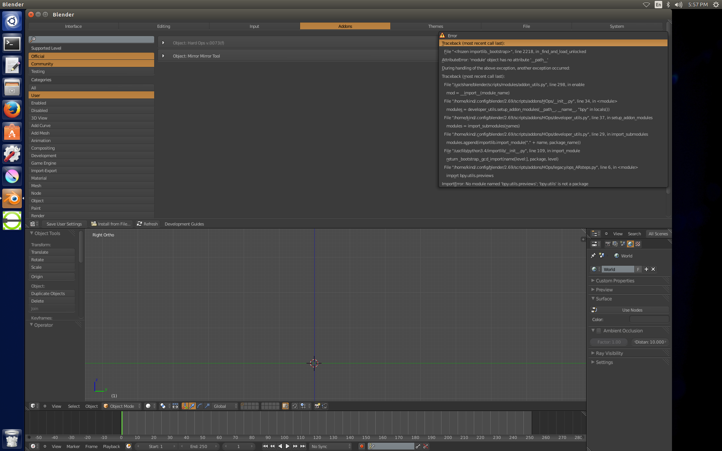Switch to the Themes preferences tab
The width and height of the screenshot is (722, 451).
click(x=435, y=26)
